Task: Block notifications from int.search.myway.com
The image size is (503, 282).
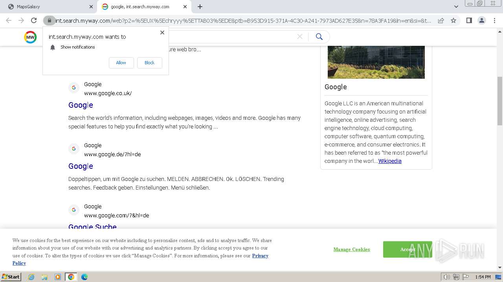Action: click(x=149, y=63)
